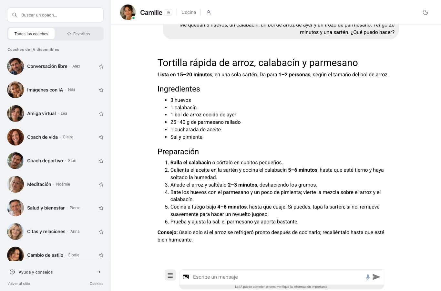Viewport: 441px width, 291px height.
Task: Click the star next to Salud y bienestar
Action: click(x=101, y=208)
